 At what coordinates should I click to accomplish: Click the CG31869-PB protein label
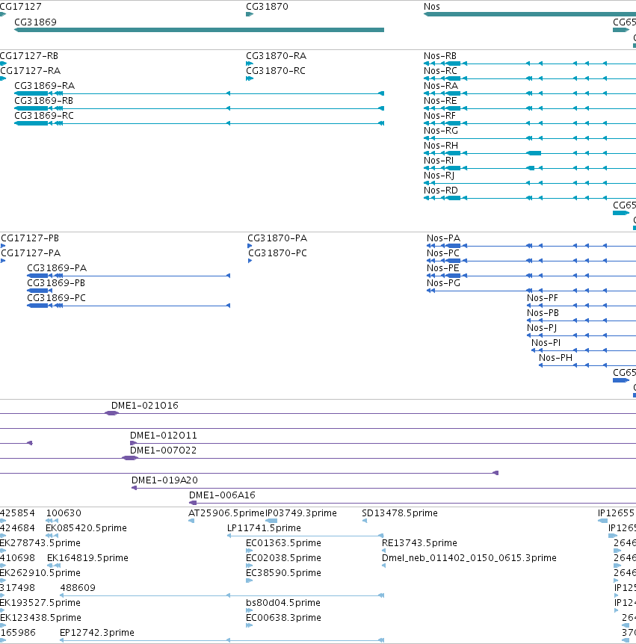tap(56, 283)
